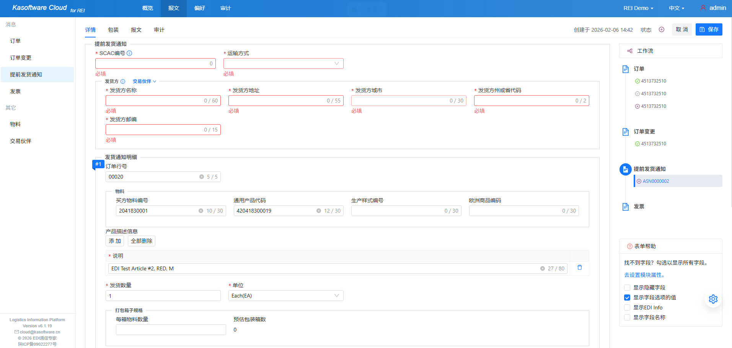Select 发票 in the left sidebar
Screen dimensions: 732x348
[37, 91]
